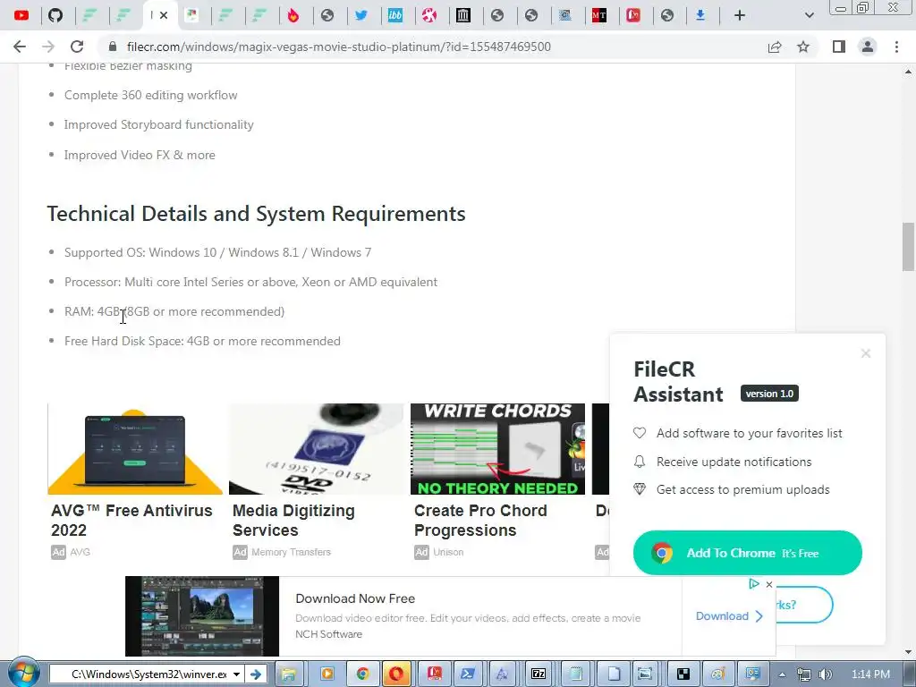Open File Explorer from the taskbar
Image resolution: width=916 pixels, height=687 pixels.
pyautogui.click(x=288, y=674)
